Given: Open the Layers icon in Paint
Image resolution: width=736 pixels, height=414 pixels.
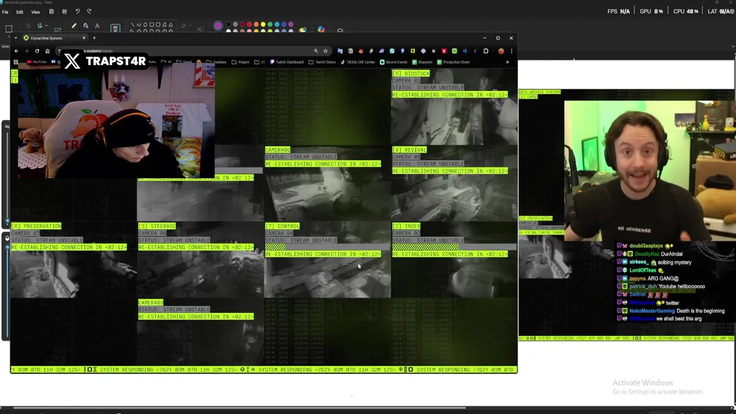Looking at the screenshot, I should tap(340, 30).
